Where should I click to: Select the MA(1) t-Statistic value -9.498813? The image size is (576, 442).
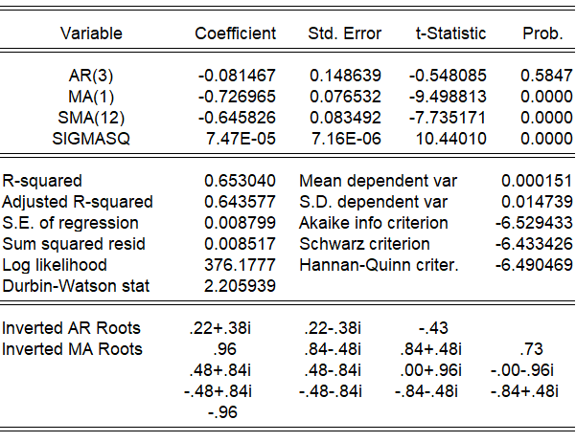click(x=450, y=97)
